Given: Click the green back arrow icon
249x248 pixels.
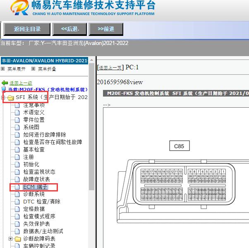Looking at the screenshot, I should 5,83.
